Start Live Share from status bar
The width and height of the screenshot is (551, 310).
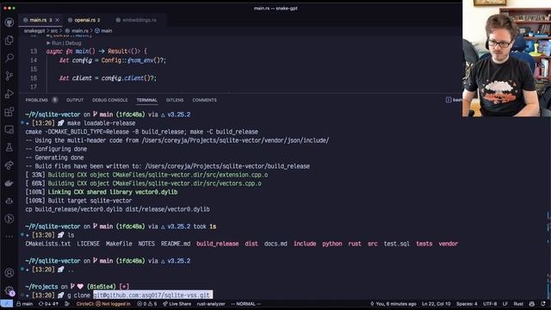(177, 304)
